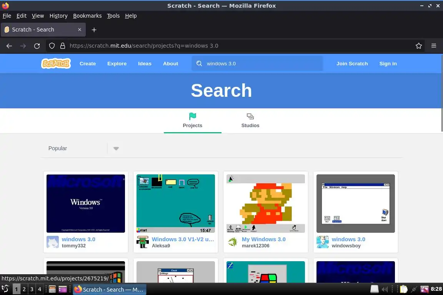Click Sign in

388,63
